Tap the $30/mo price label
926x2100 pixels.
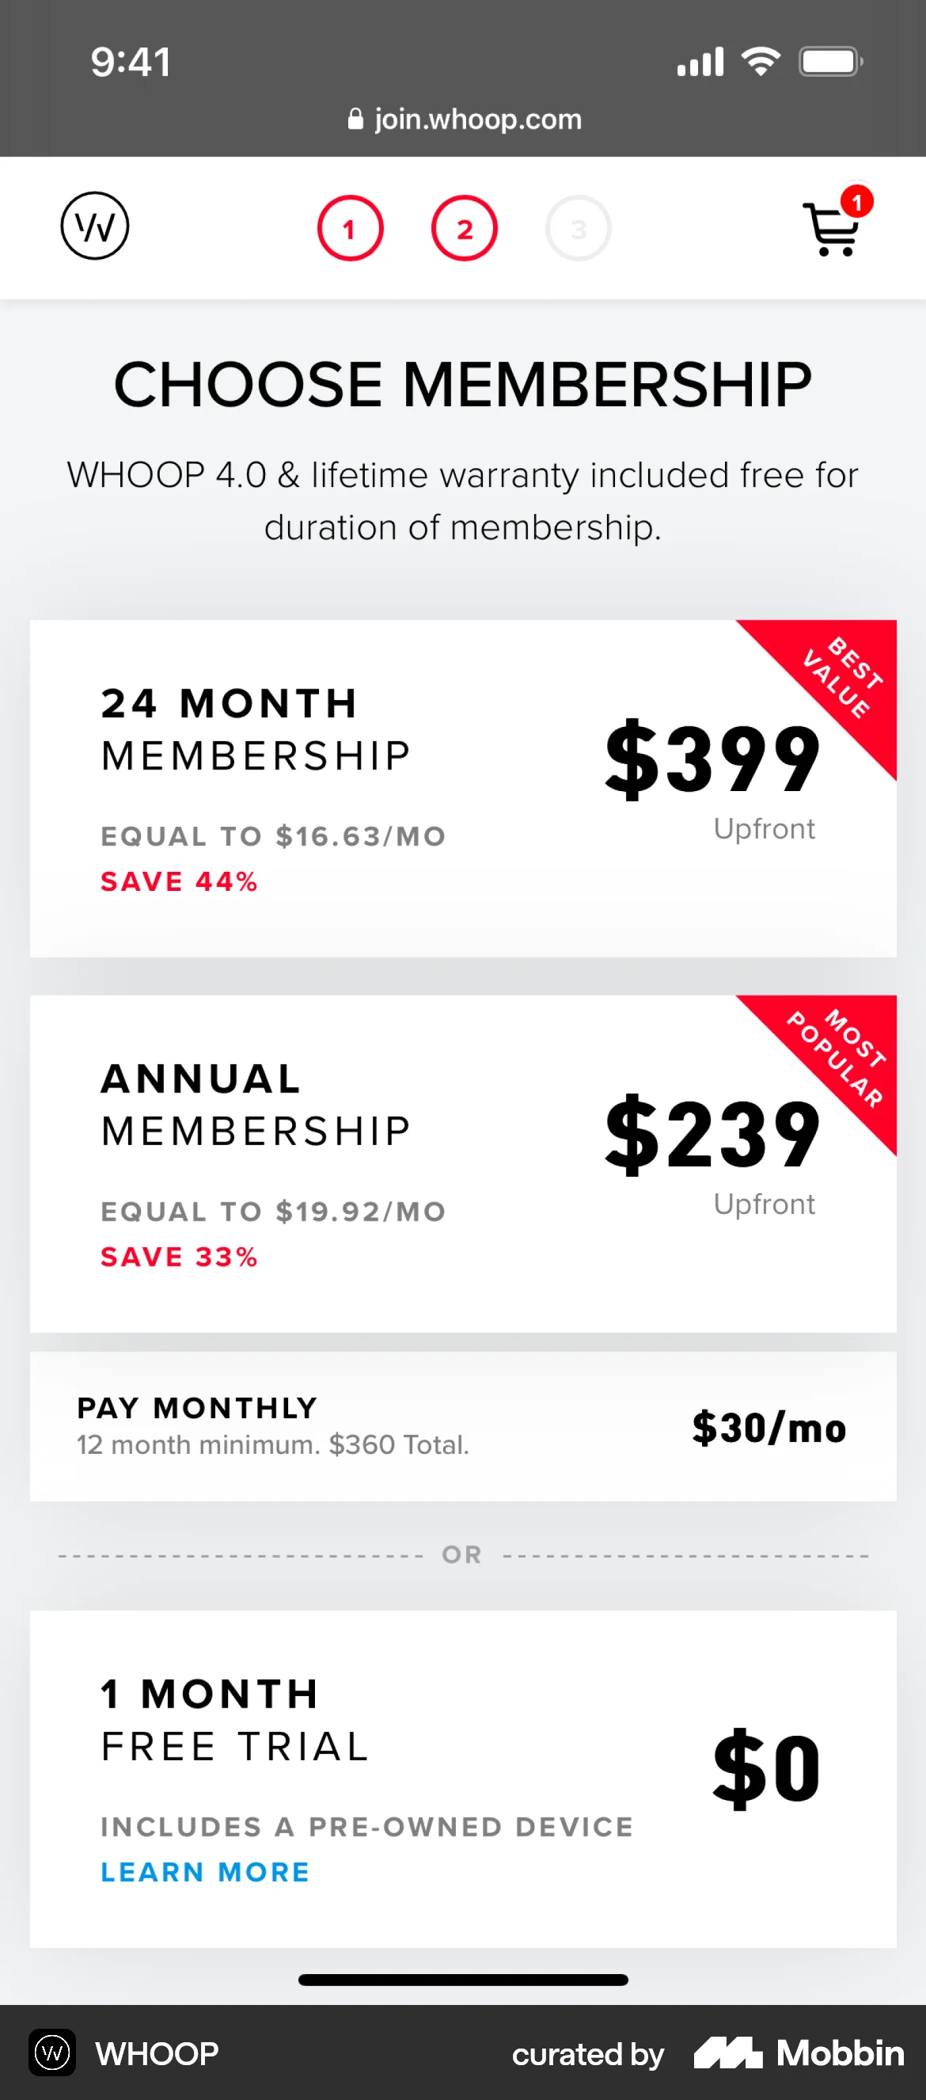(x=769, y=1429)
